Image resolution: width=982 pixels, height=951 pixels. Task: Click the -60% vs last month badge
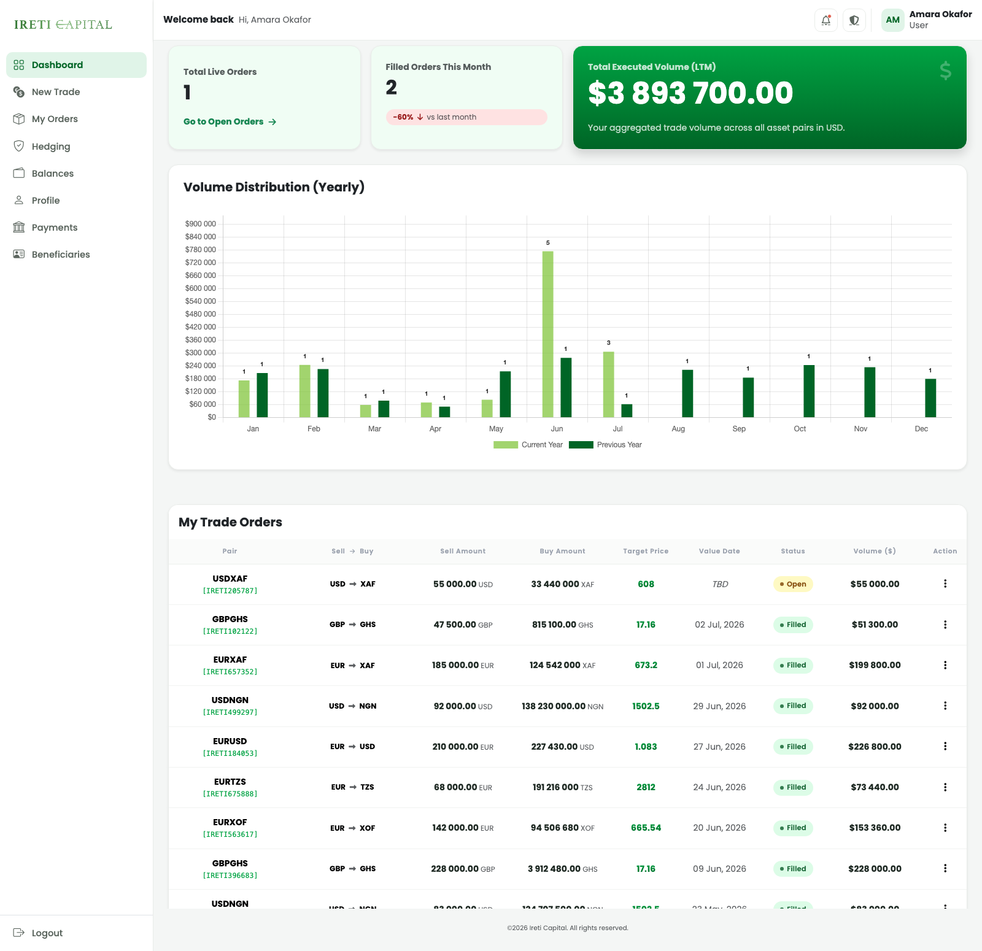(x=466, y=117)
